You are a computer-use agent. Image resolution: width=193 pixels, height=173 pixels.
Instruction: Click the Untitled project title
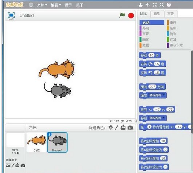pos(27,16)
